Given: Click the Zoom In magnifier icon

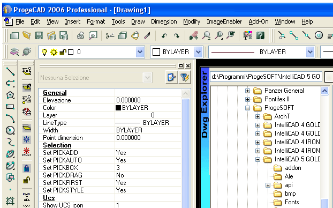Looking at the screenshot, I should 206,35.
